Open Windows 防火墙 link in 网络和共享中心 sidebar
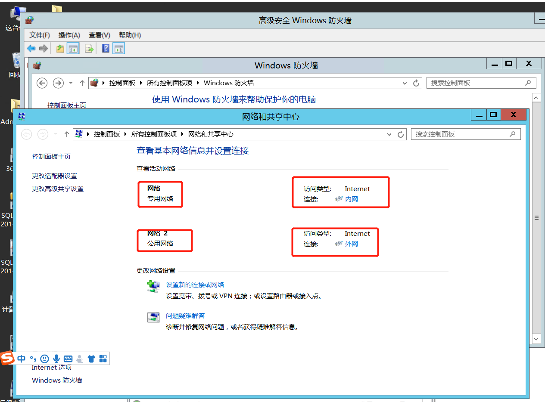This screenshot has height=402, width=545. click(x=57, y=380)
